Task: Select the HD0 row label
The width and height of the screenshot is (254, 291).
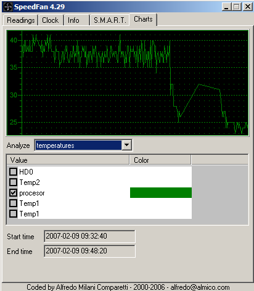Action: coord(26,172)
